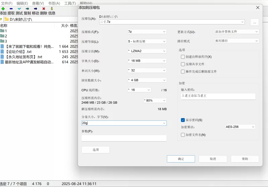This screenshot has width=268, height=187.
Task: Enable the 创建自释放程序 checkbox
Action: (x=183, y=57)
